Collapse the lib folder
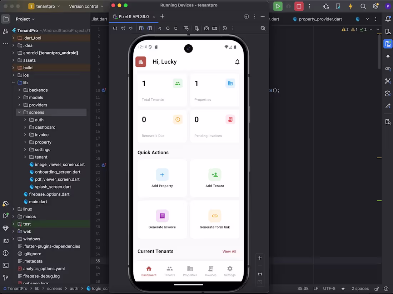The image size is (393, 294). [13, 83]
